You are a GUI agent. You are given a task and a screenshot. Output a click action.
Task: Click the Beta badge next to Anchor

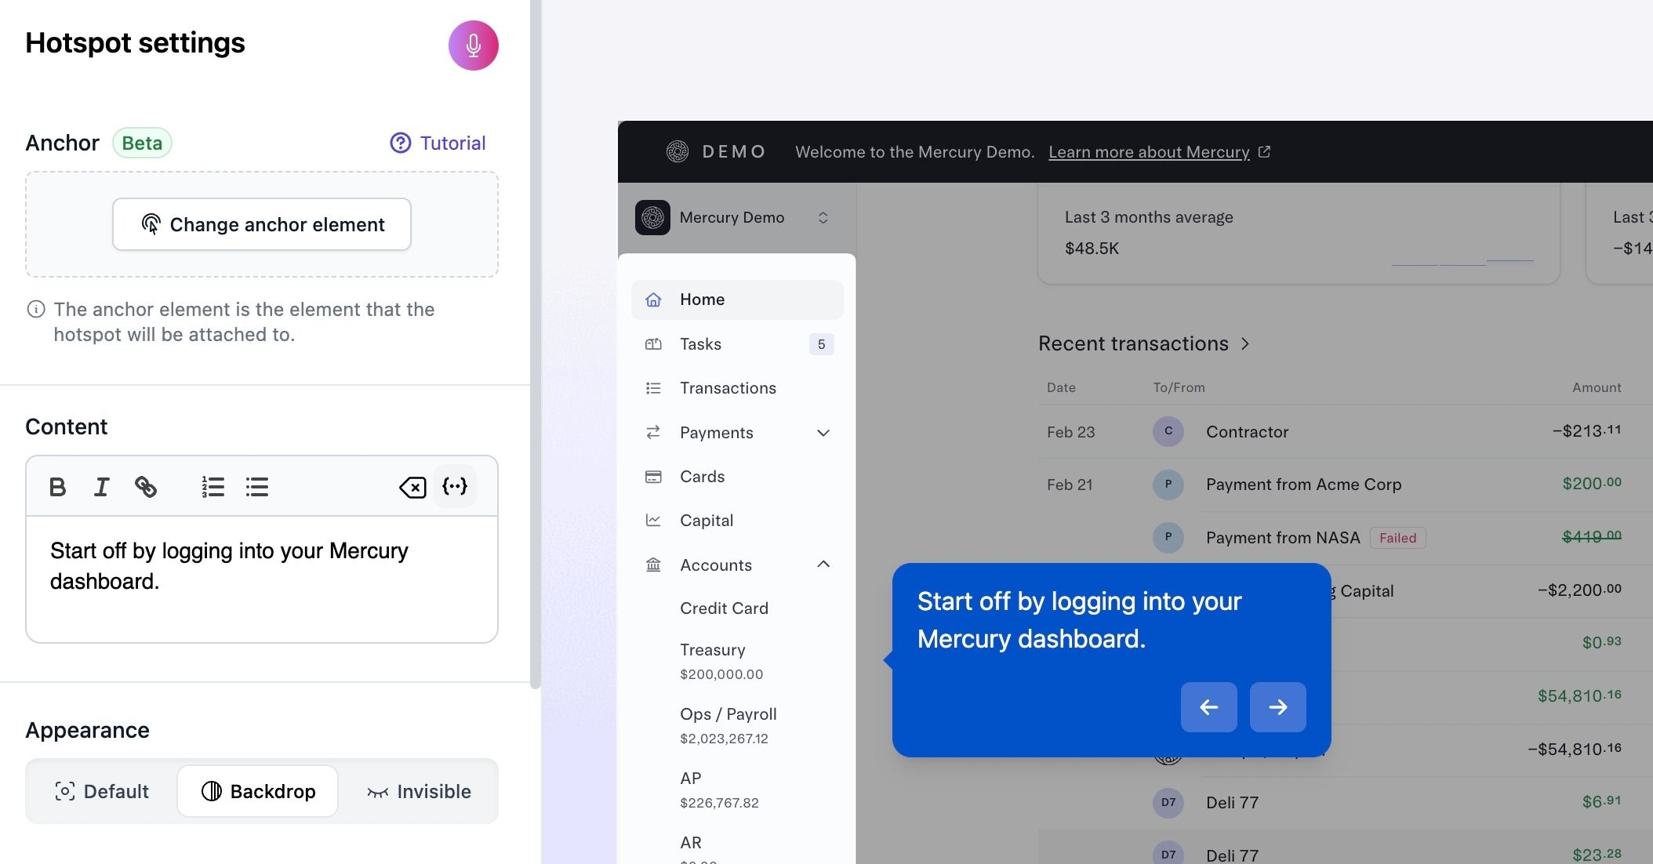142,143
